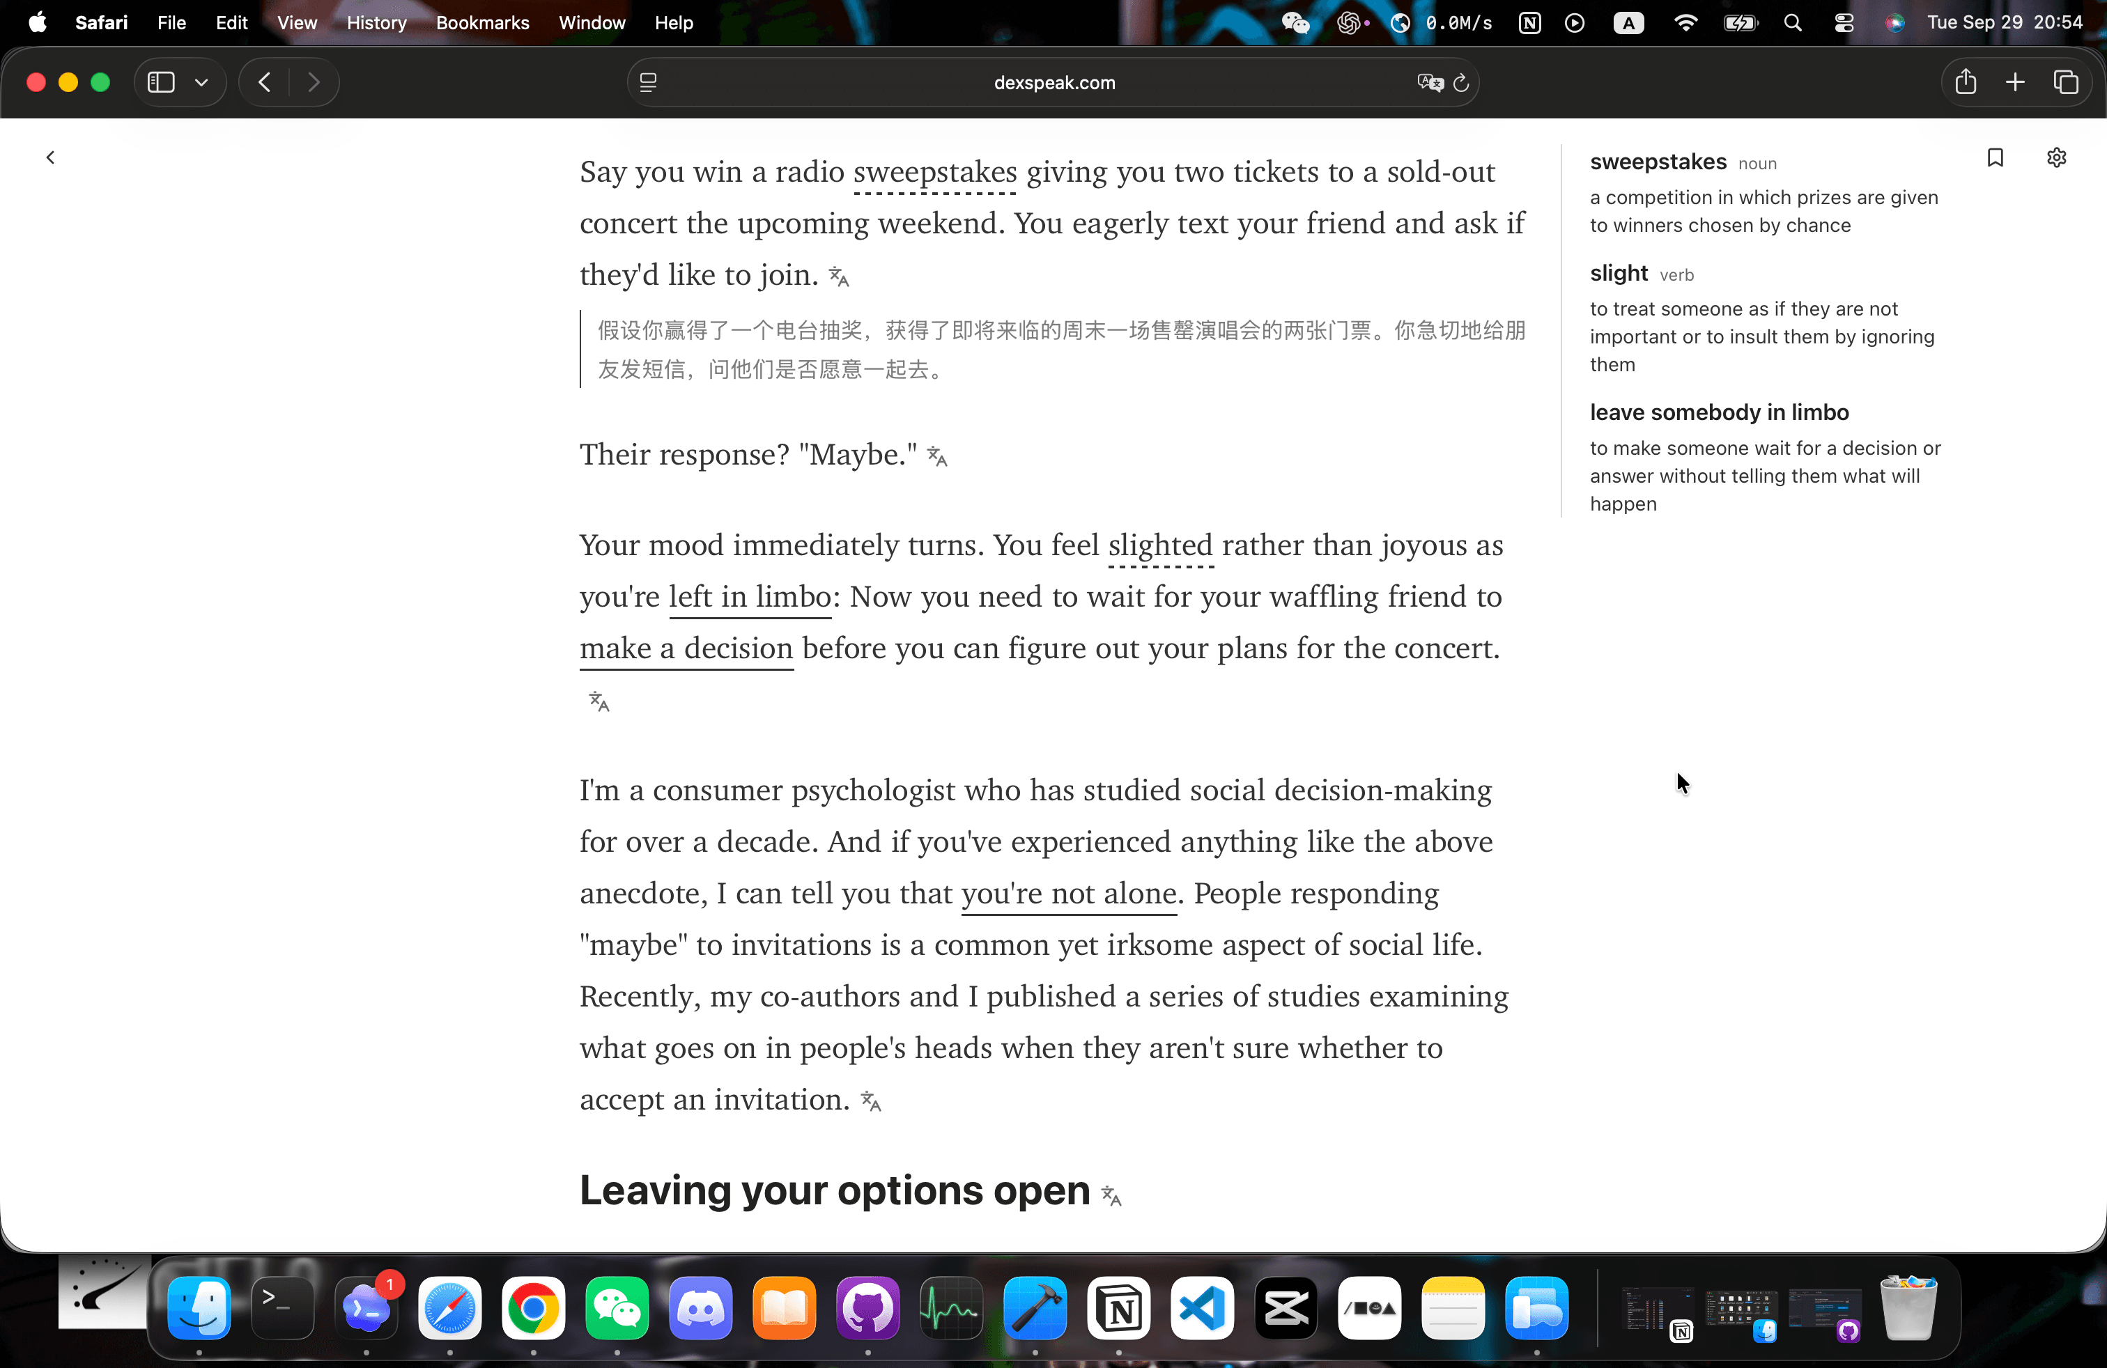Open the Edit menu

(x=232, y=22)
